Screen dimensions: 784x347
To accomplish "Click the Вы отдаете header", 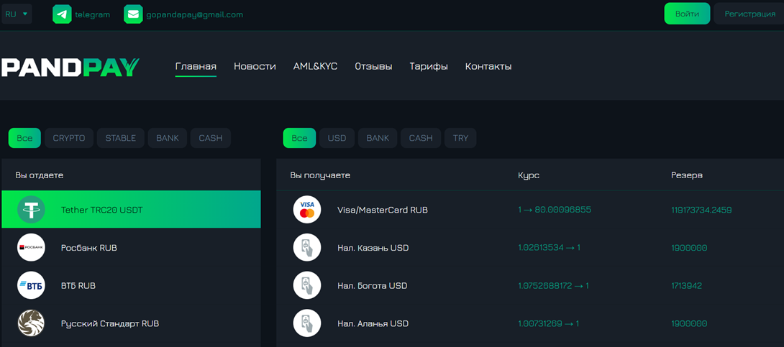I will pos(40,175).
